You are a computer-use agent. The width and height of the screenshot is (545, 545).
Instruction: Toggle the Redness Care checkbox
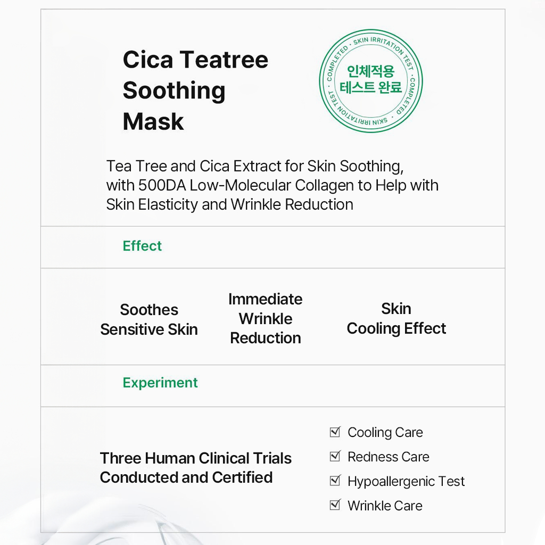coord(335,456)
